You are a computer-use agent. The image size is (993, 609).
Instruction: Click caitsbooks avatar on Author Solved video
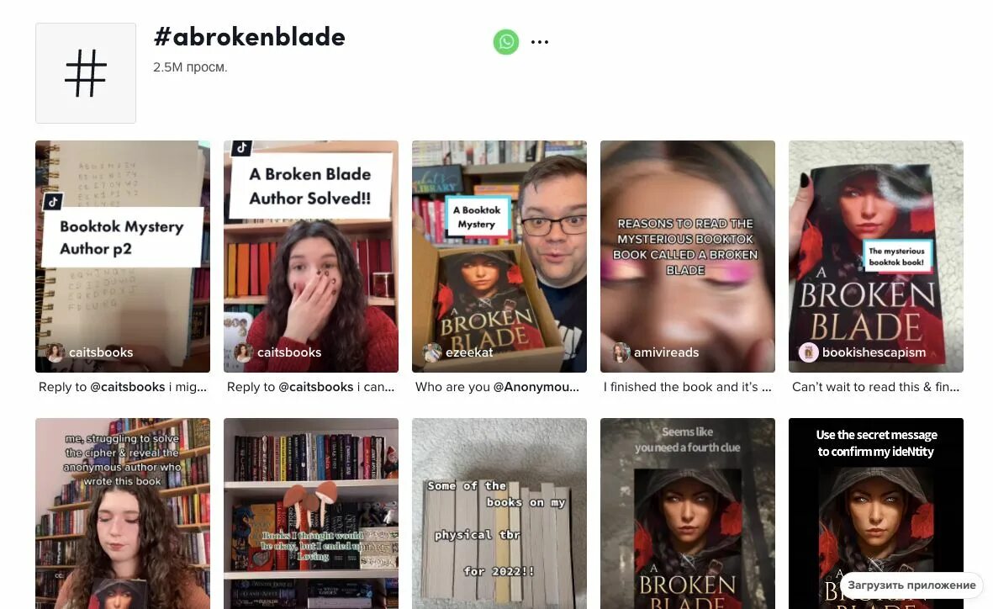(x=243, y=352)
